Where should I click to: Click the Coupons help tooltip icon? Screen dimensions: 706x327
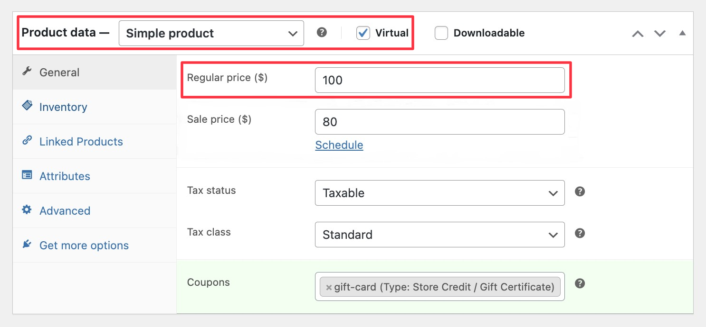coord(580,283)
